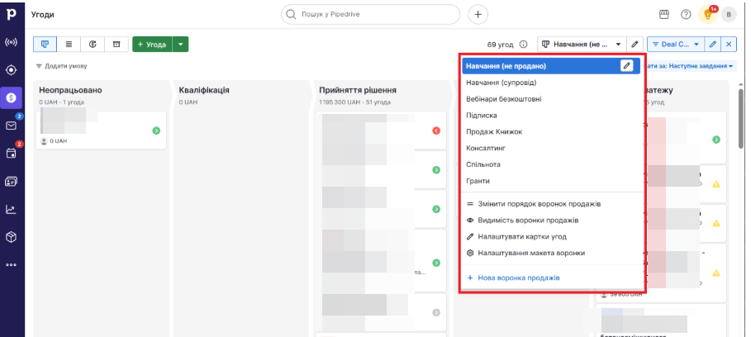Open Products box icon in sidebar
Screen dimensions: 751x337
point(12,237)
